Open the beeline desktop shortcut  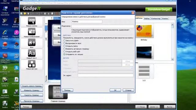point(5,104)
